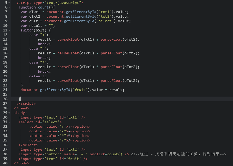Click the first parseFloat on the addition line
Image resolution: width=233 pixels, height=166 pixels.
coord(68,39)
